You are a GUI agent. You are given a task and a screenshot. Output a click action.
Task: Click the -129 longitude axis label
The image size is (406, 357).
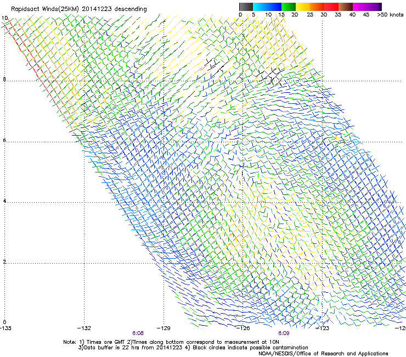coord(163,328)
